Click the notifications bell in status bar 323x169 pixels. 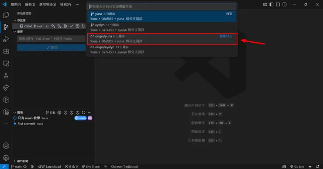[x=318, y=166]
